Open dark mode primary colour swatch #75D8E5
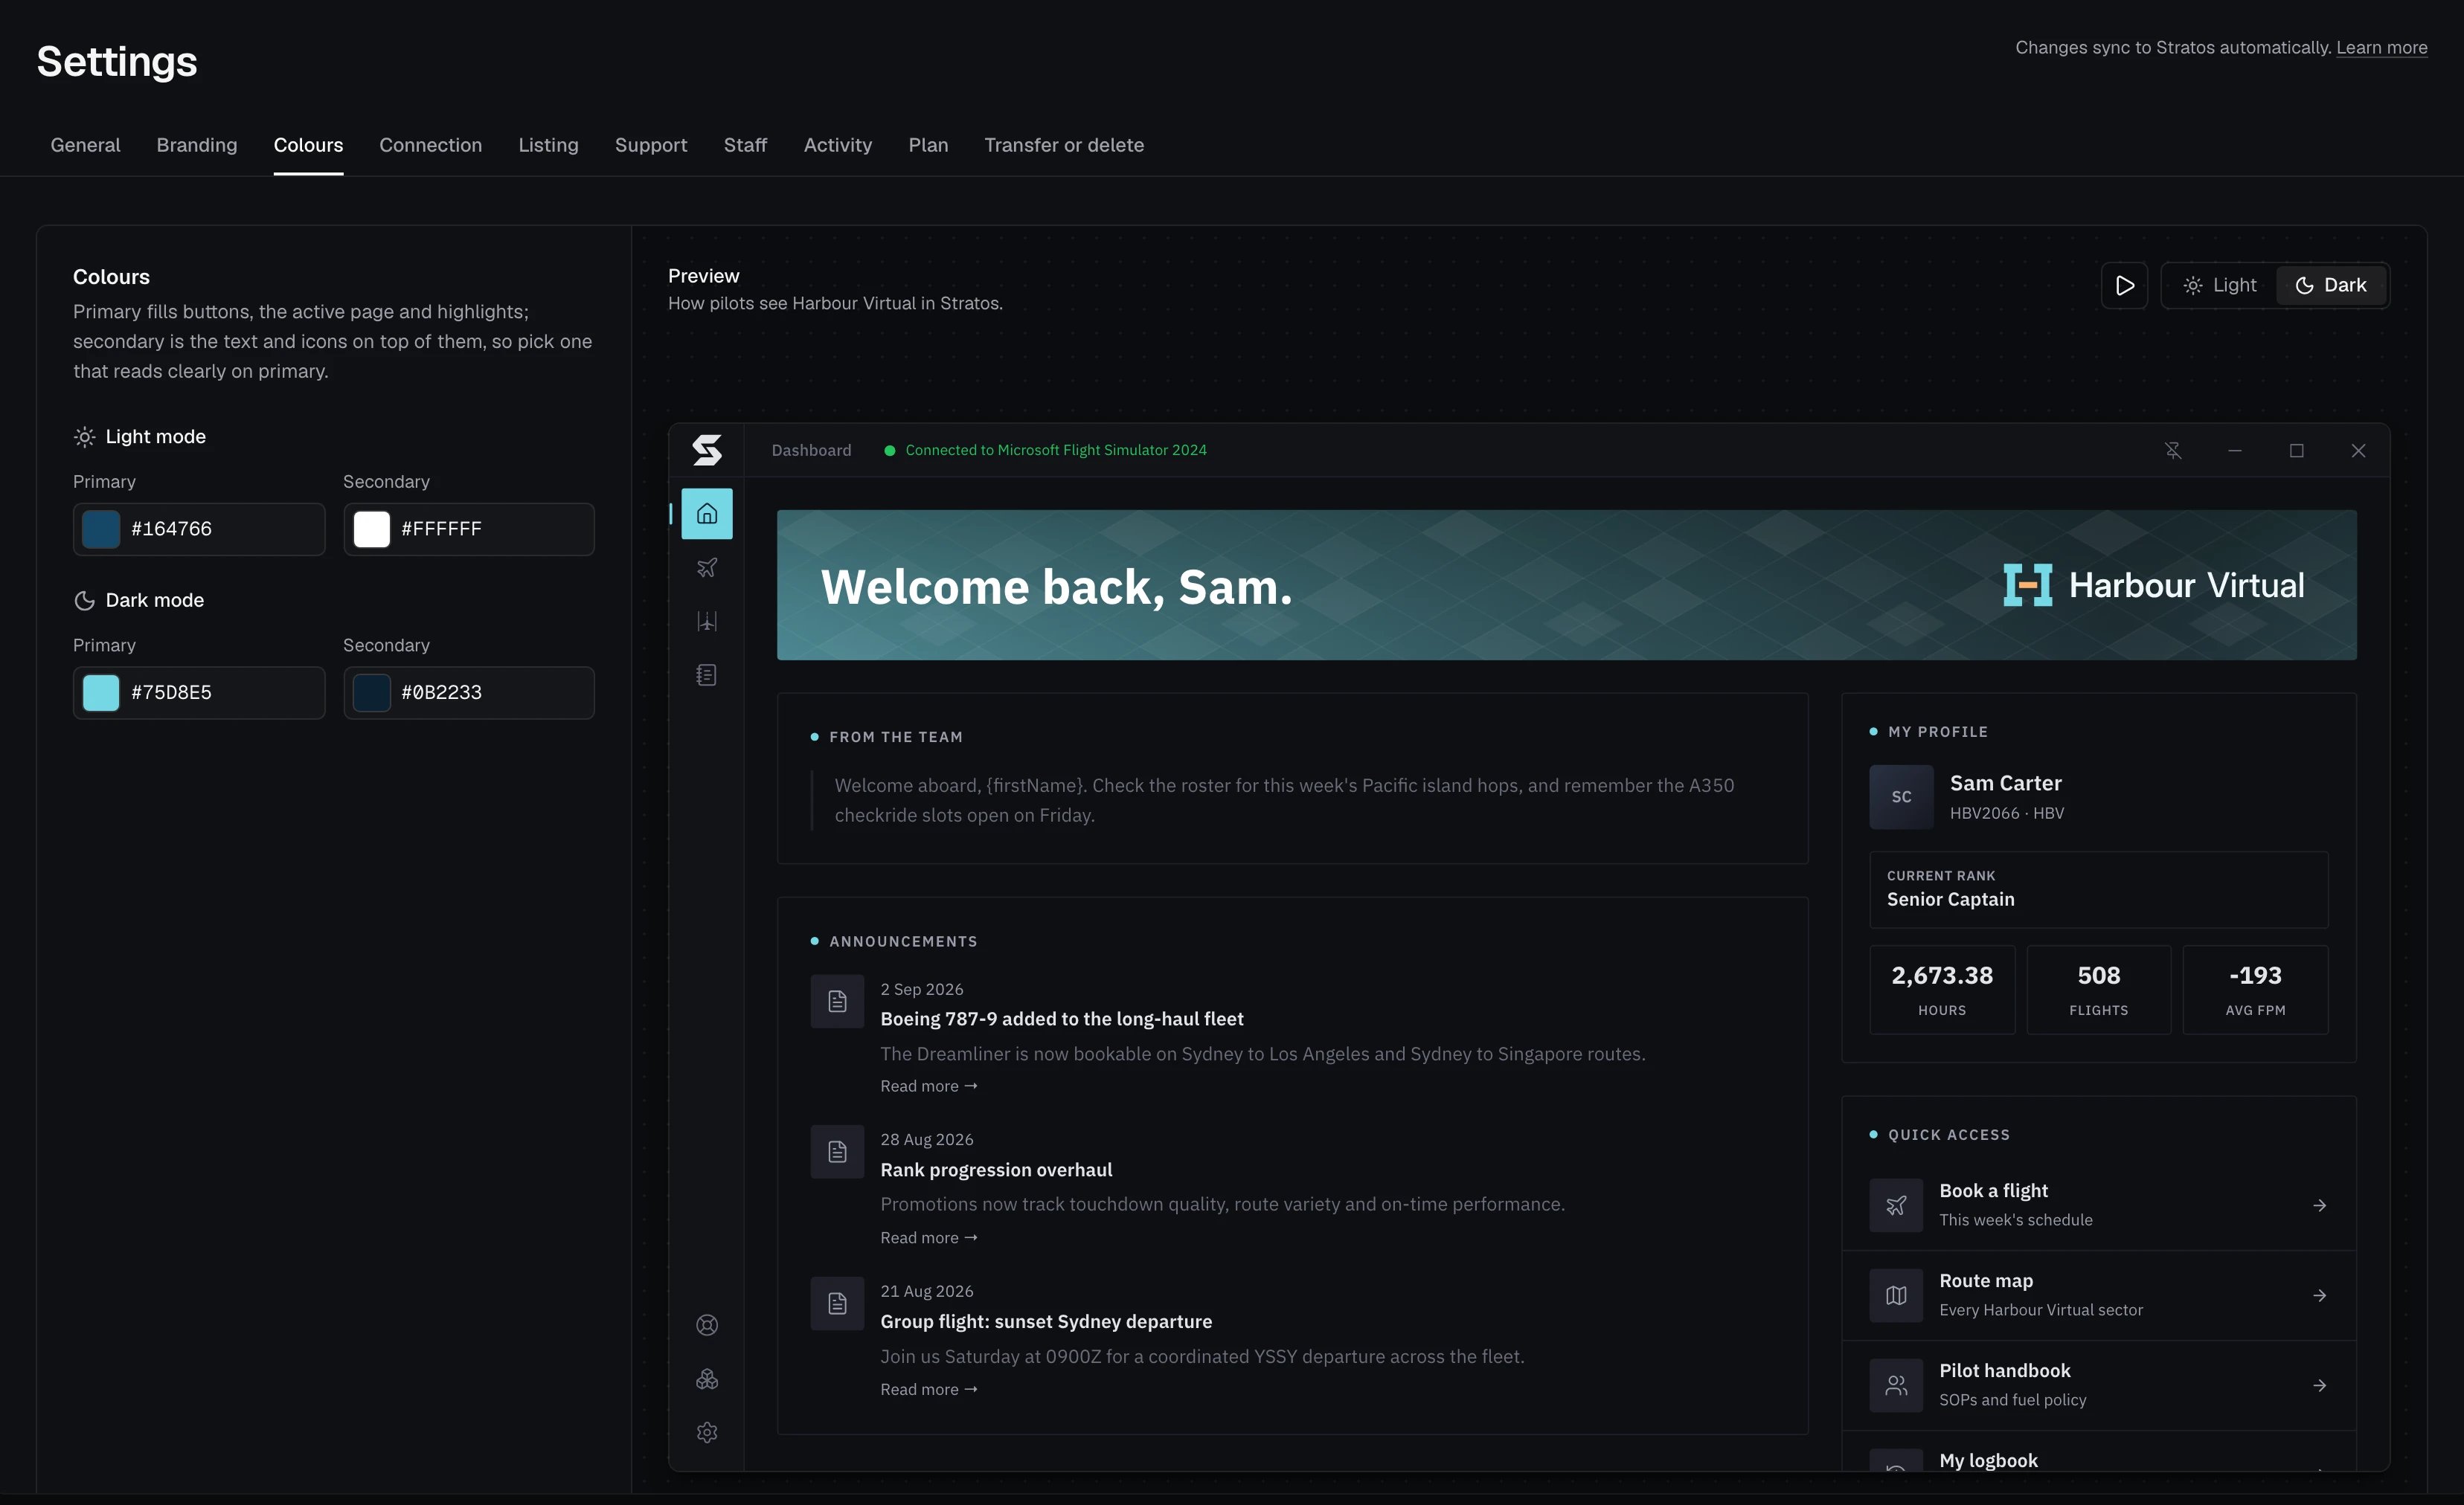The width and height of the screenshot is (2464, 1505). tap(101, 692)
